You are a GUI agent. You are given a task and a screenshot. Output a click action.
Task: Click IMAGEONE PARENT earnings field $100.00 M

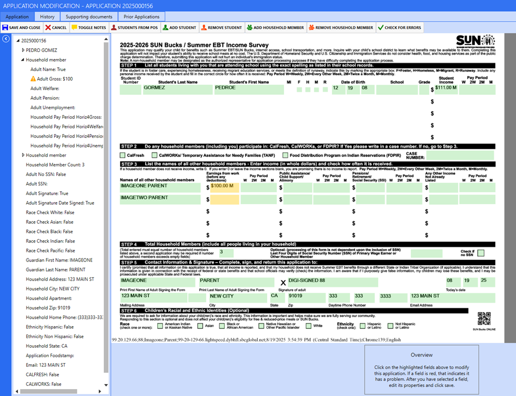[224, 187]
